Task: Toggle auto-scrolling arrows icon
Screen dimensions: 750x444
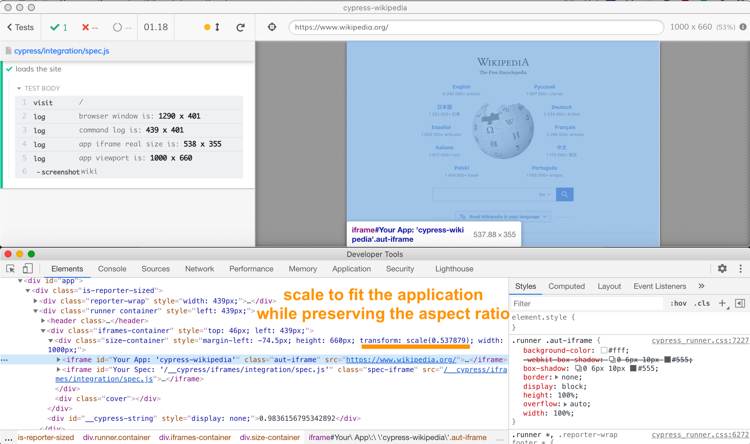Action: (x=217, y=27)
